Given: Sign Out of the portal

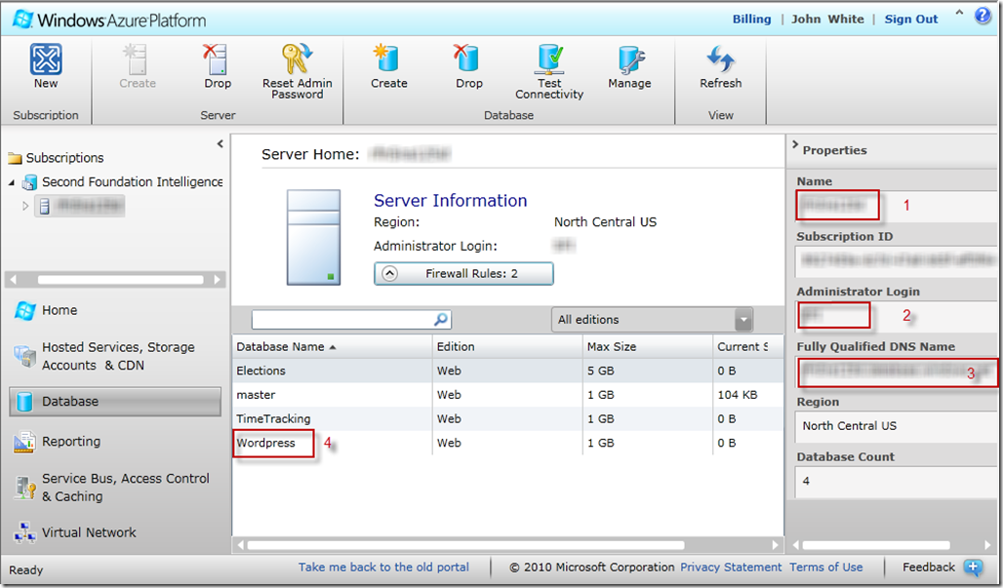Looking at the screenshot, I should pyautogui.click(x=911, y=20).
